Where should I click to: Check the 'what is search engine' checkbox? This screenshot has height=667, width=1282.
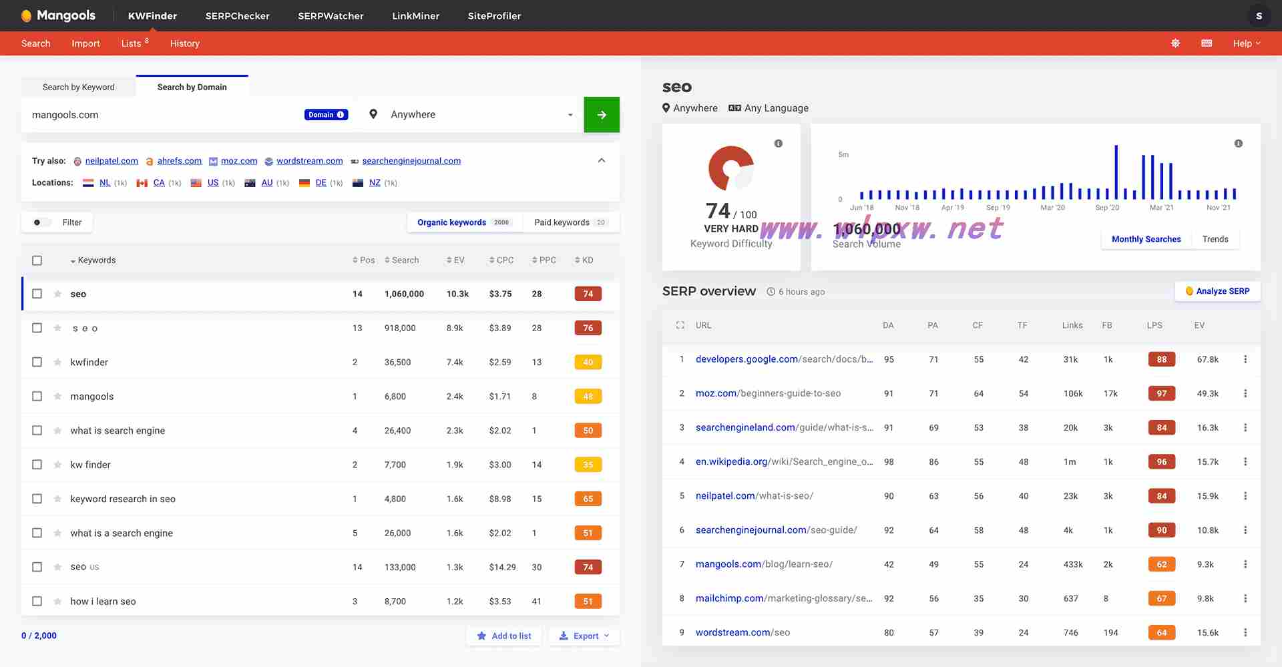pos(37,431)
